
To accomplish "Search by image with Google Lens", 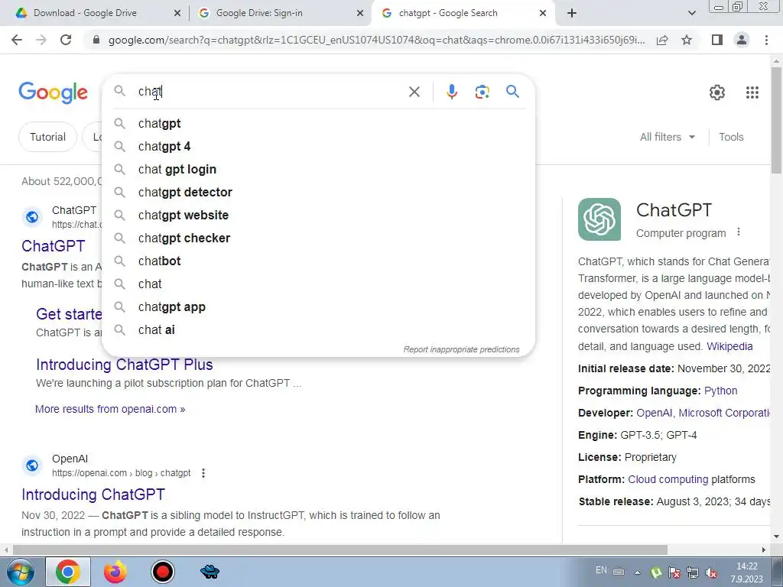I will click(x=482, y=92).
